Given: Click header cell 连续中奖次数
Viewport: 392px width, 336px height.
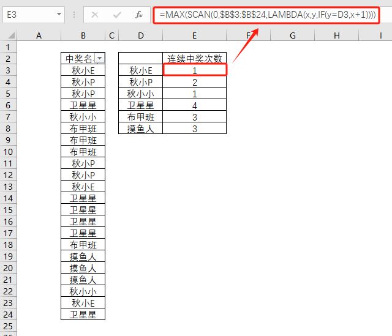Looking at the screenshot, I should point(195,59).
